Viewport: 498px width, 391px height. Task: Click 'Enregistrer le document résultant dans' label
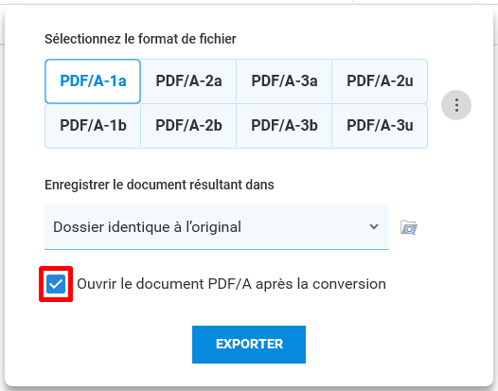159,185
